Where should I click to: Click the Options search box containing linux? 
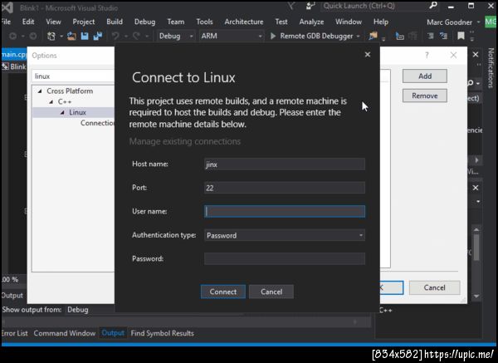73,76
